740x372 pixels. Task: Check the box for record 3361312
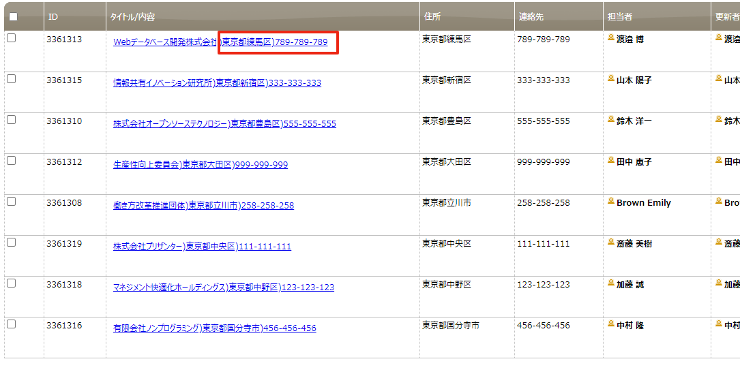pos(12,161)
